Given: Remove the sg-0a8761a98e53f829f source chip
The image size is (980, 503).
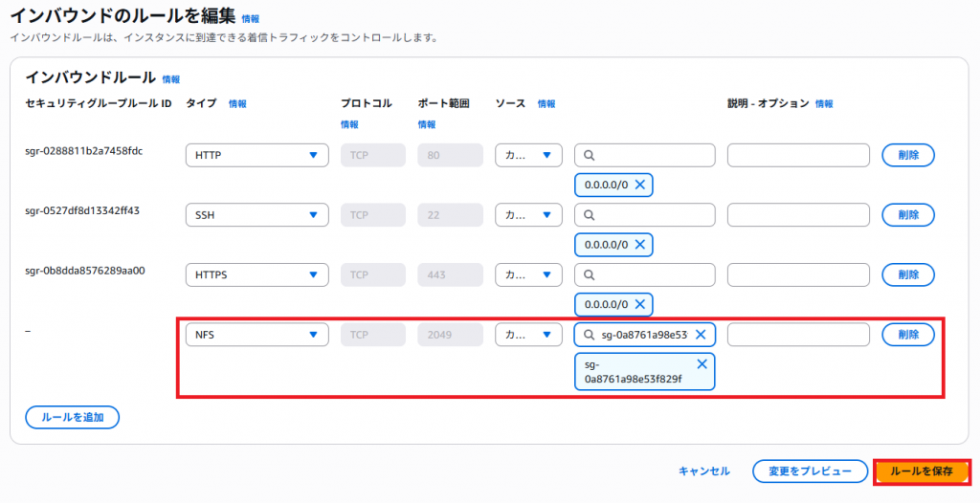Looking at the screenshot, I should [702, 364].
